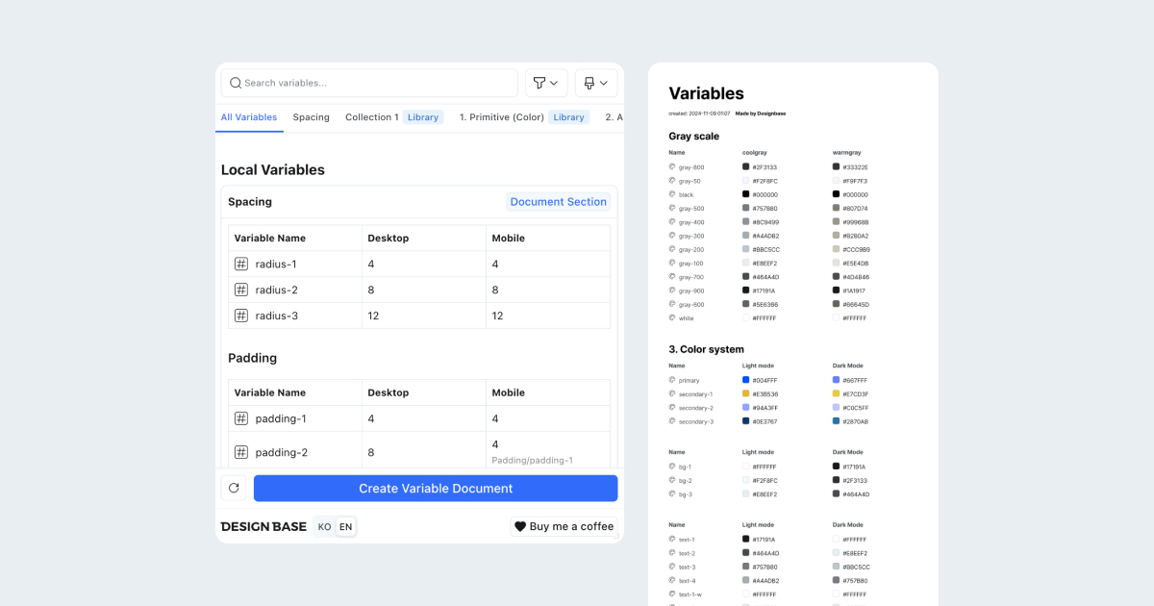1154x606 pixels.
Task: Click the color icon next to primary
Action: pyautogui.click(x=672, y=380)
